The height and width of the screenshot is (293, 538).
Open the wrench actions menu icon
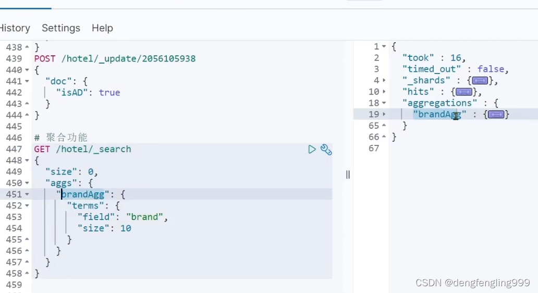pyautogui.click(x=326, y=150)
